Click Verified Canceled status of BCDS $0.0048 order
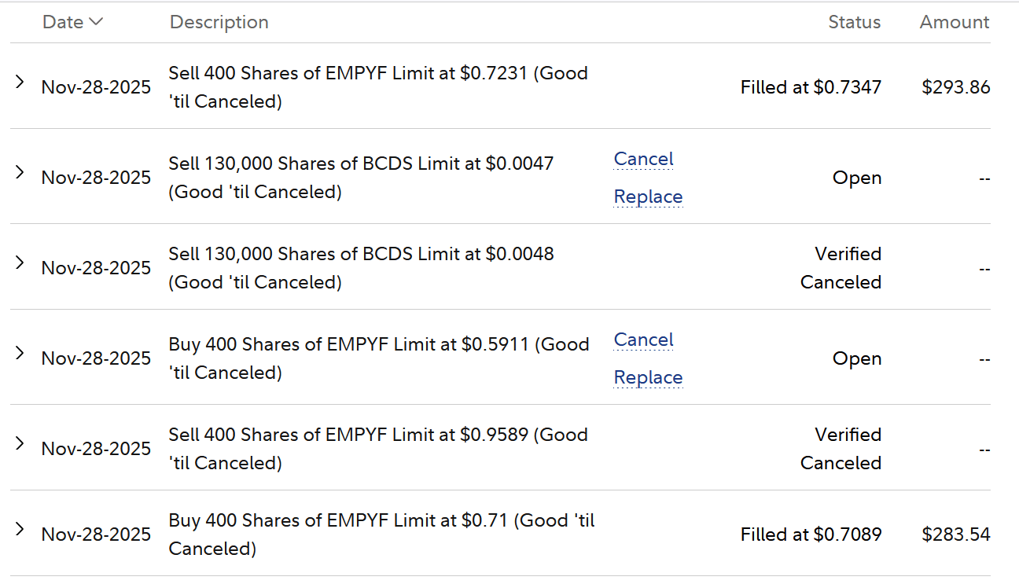 (x=841, y=268)
